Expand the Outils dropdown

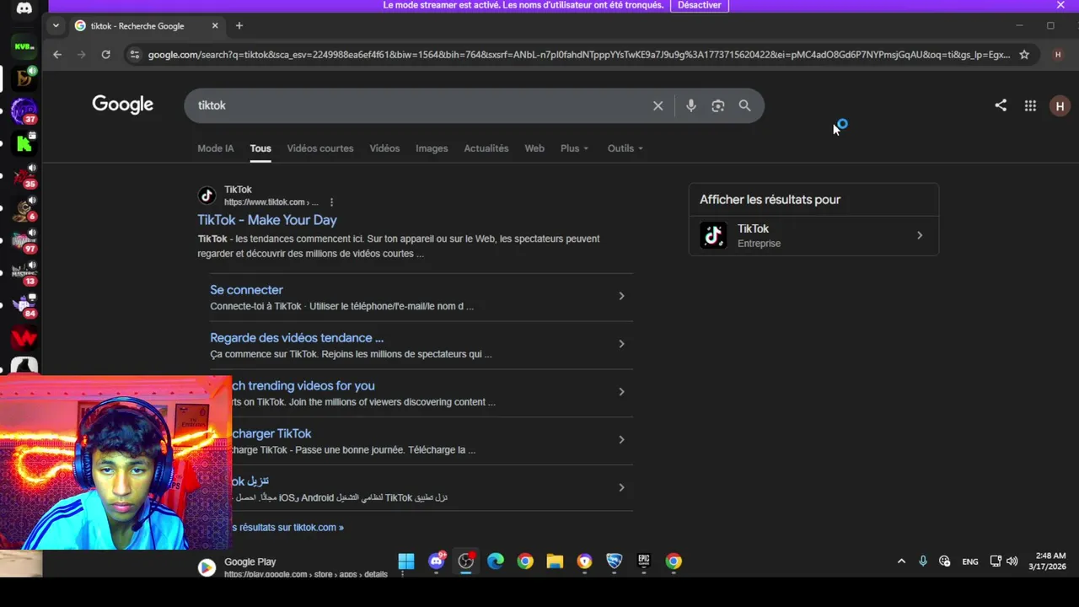(x=625, y=148)
